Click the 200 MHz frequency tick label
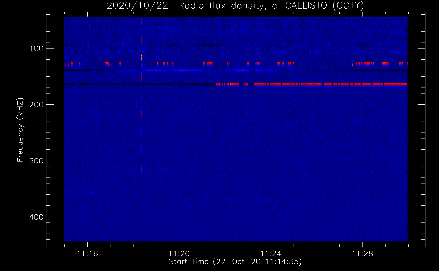 coord(36,105)
